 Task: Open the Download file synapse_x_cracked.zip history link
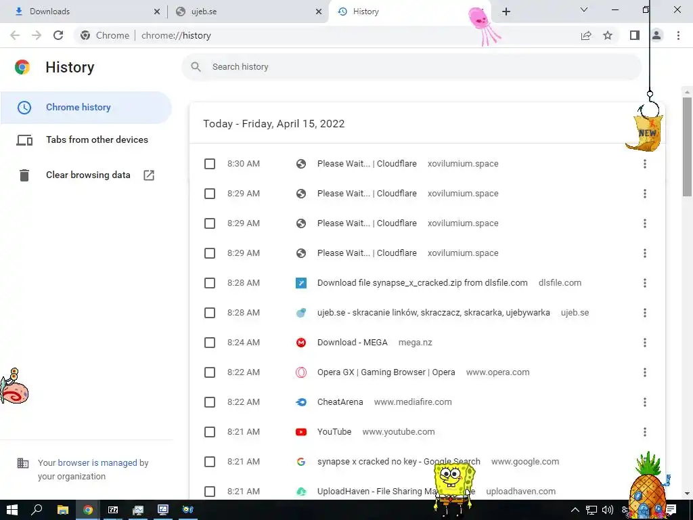422,283
